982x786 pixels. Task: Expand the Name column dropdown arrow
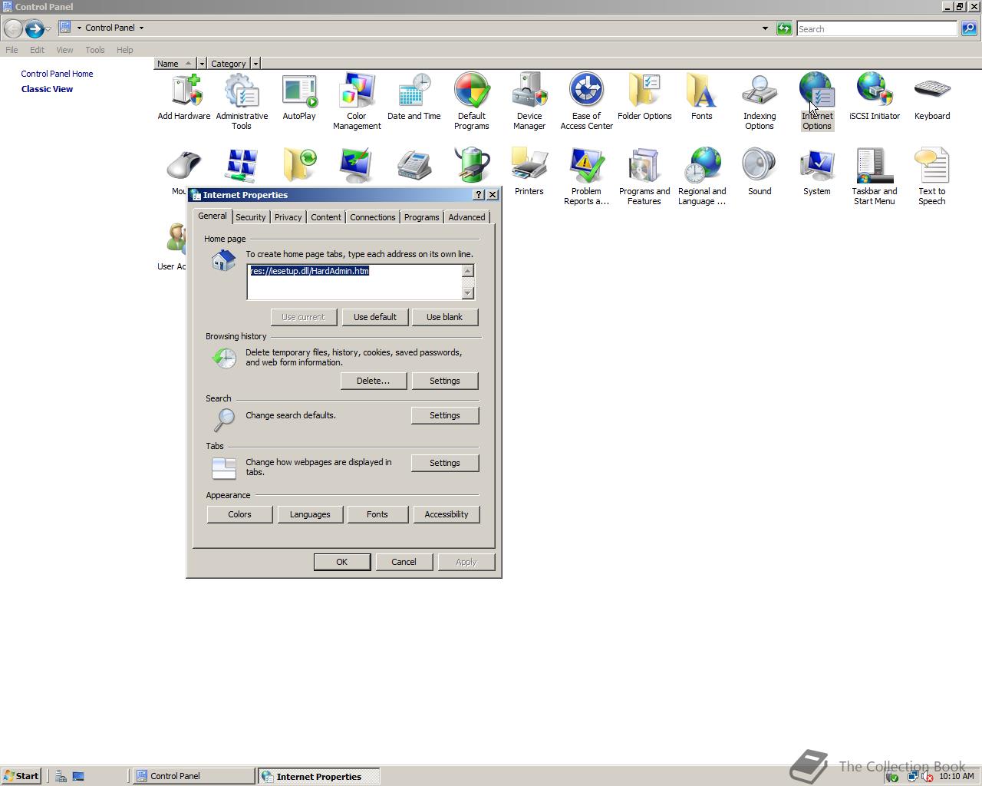pyautogui.click(x=201, y=64)
